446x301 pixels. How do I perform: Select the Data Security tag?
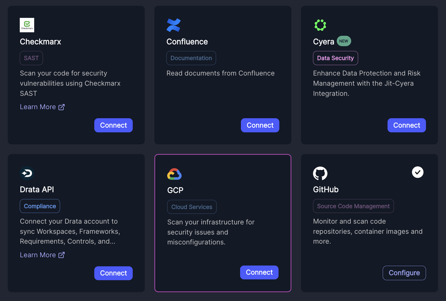[x=335, y=58]
